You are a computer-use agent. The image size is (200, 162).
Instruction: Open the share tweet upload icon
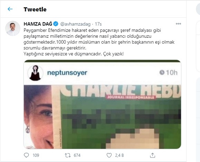pos(152,155)
